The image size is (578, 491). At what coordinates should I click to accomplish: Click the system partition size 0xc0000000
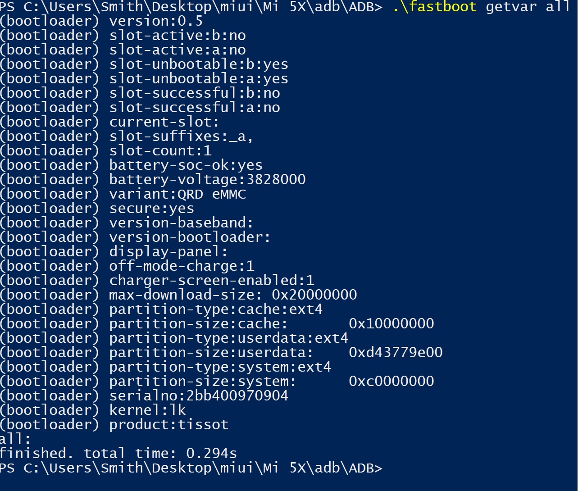pyautogui.click(x=391, y=381)
